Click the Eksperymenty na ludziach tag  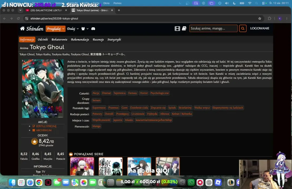pos(227,108)
